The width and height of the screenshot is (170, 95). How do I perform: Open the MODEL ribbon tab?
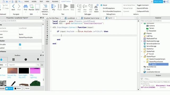point(34,2)
